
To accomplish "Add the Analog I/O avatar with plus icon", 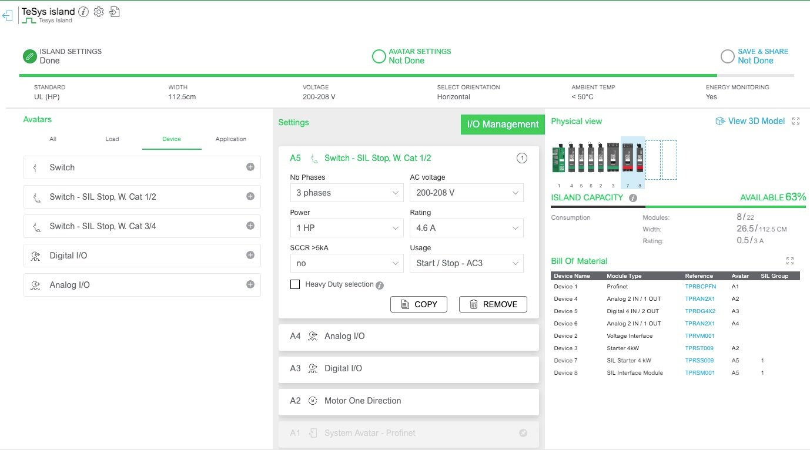I will [250, 285].
